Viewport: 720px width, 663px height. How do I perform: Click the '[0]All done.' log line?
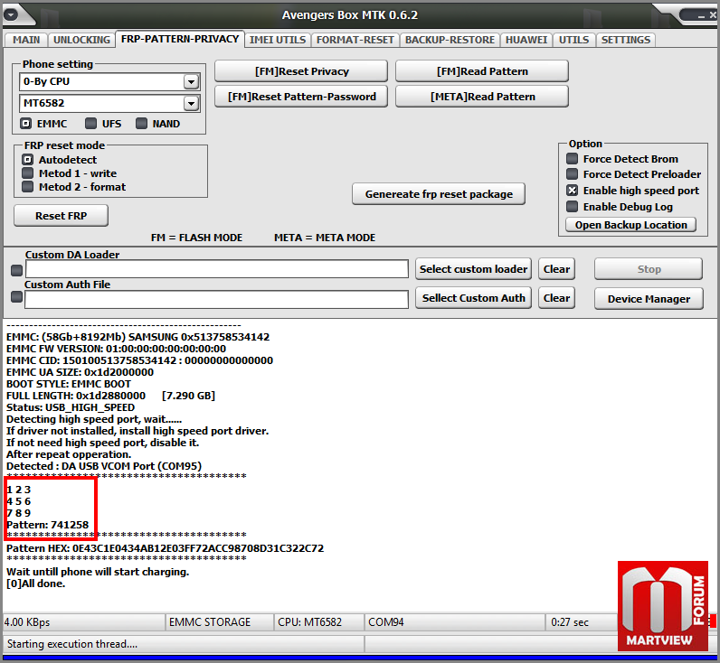36,584
